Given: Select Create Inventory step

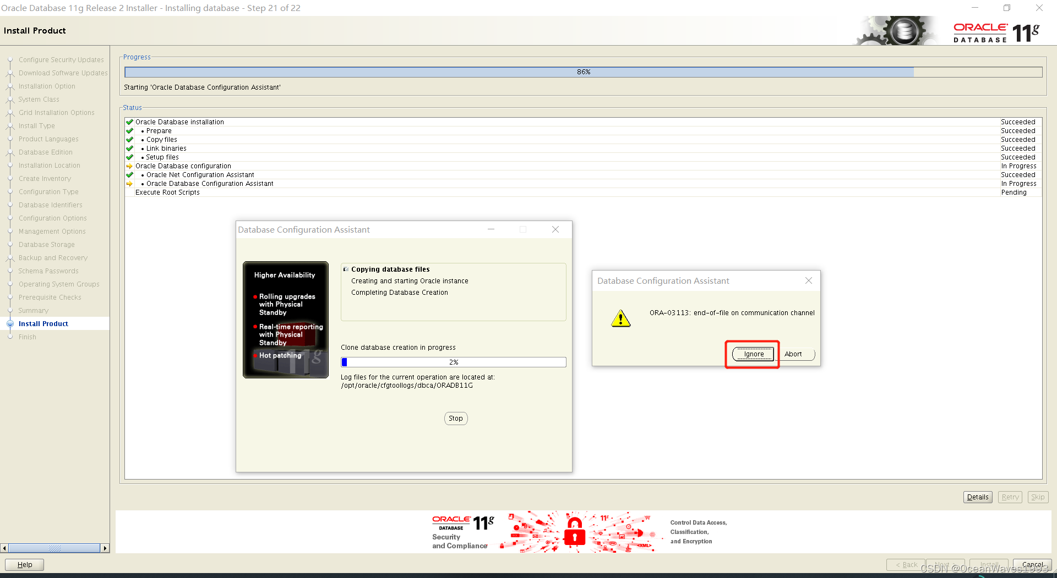Looking at the screenshot, I should pos(45,179).
